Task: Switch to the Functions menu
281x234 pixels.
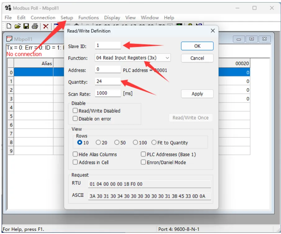Action: click(x=88, y=18)
